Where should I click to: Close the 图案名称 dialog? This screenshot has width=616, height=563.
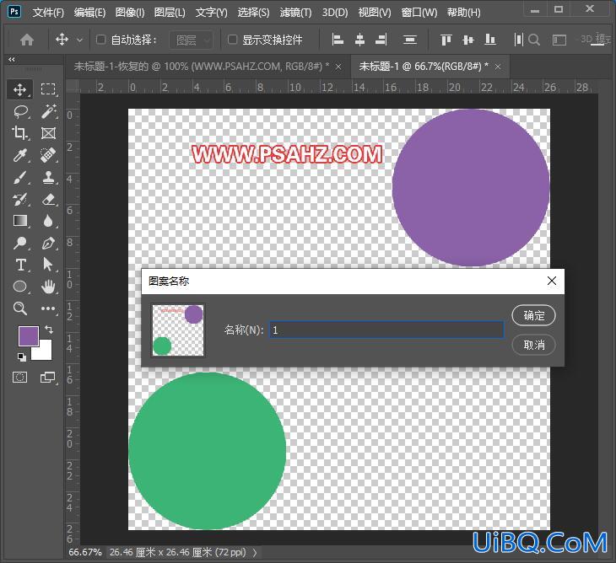tap(552, 281)
